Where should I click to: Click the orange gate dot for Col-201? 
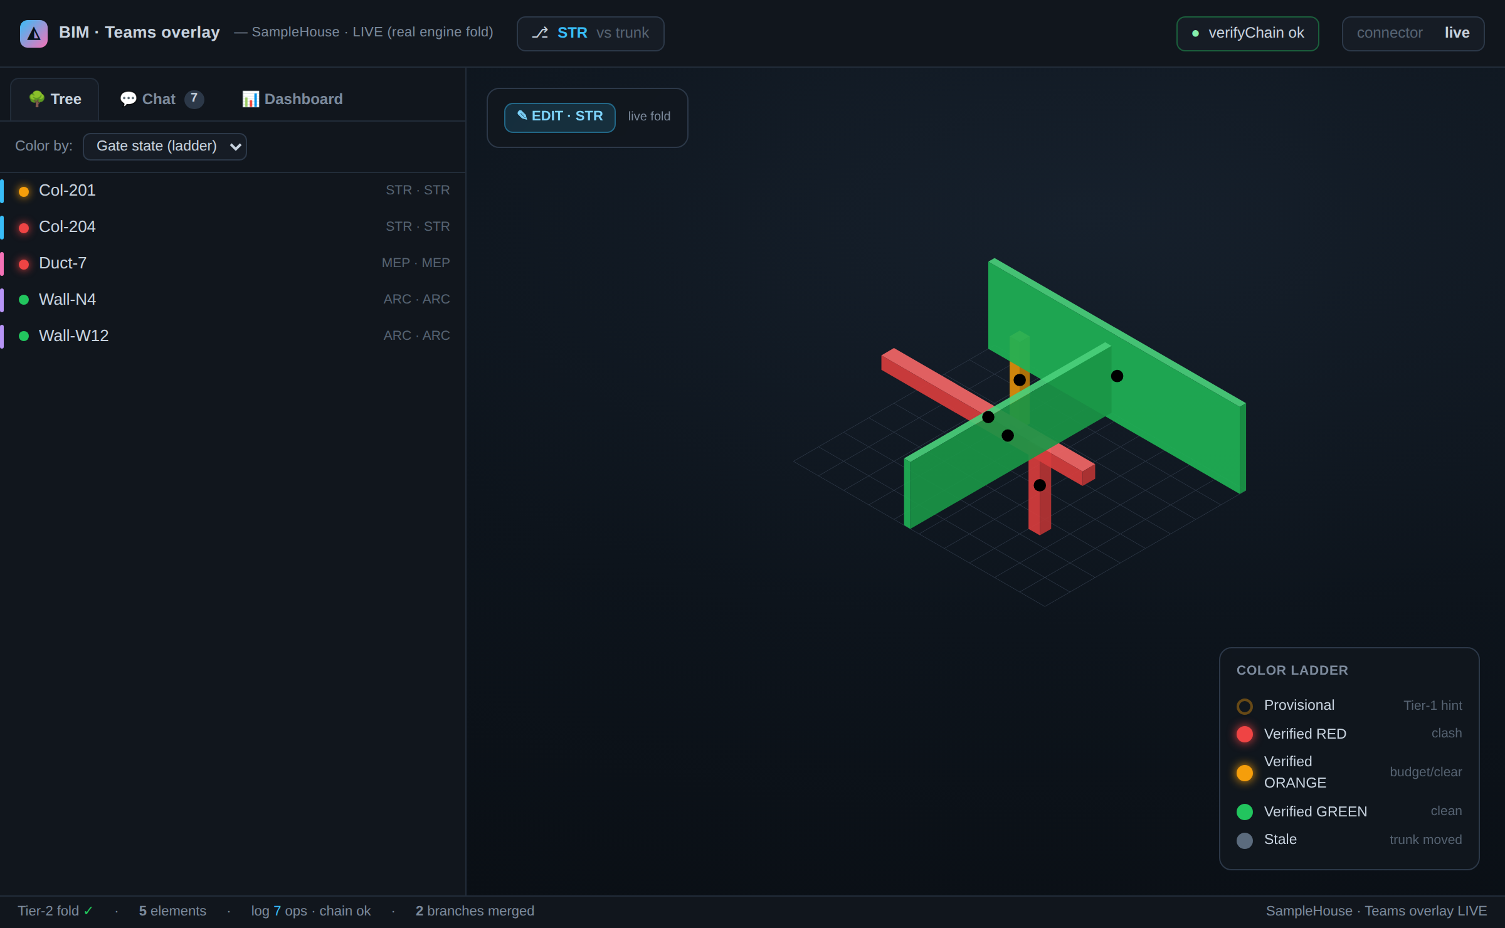click(24, 191)
